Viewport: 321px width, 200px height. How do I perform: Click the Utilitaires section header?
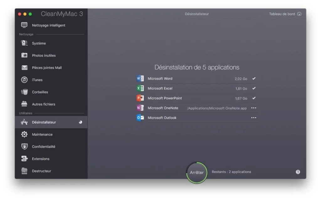click(26, 113)
